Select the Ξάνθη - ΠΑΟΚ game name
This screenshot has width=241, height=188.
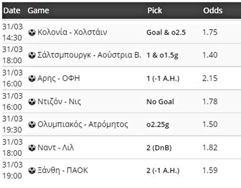[63, 171]
